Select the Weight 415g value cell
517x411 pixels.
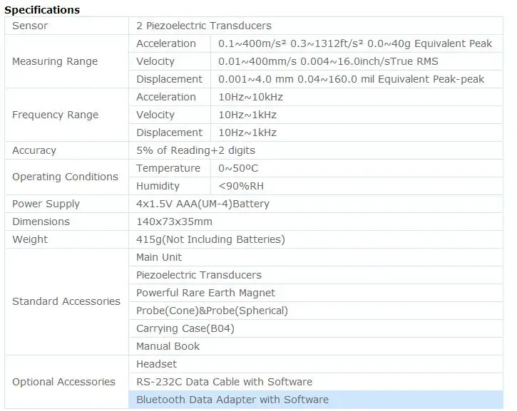coord(315,239)
